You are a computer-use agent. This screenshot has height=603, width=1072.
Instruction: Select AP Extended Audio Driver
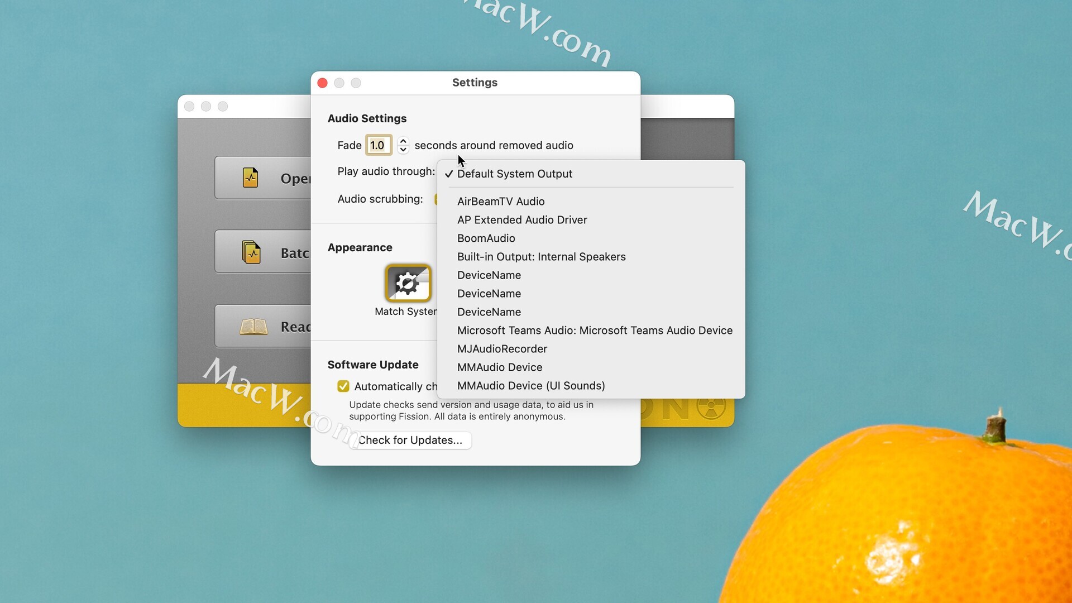click(x=591, y=219)
